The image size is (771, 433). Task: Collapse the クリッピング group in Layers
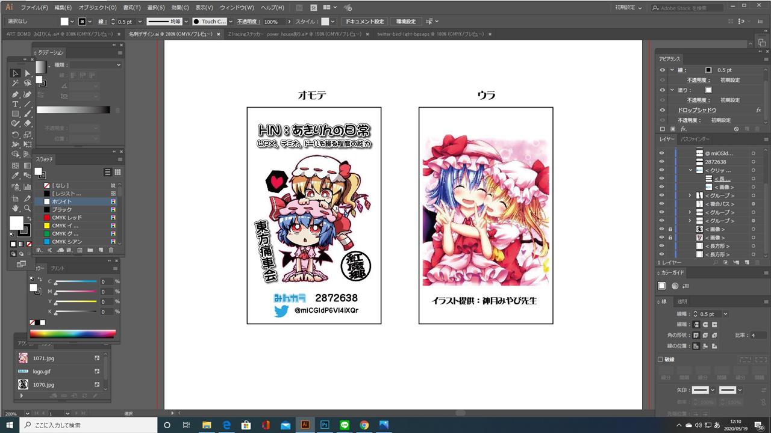click(690, 170)
